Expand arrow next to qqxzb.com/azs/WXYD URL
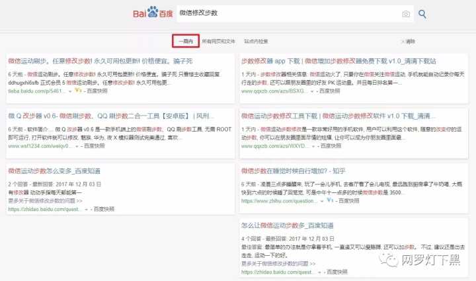The width and height of the screenshot is (476, 281). 313,146
